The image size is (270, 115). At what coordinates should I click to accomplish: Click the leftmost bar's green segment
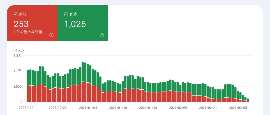(28, 78)
